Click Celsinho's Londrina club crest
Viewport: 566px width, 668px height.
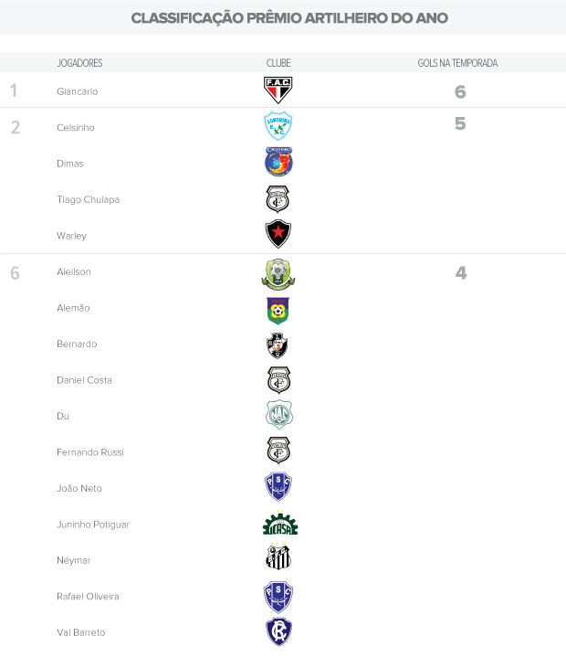(278, 125)
